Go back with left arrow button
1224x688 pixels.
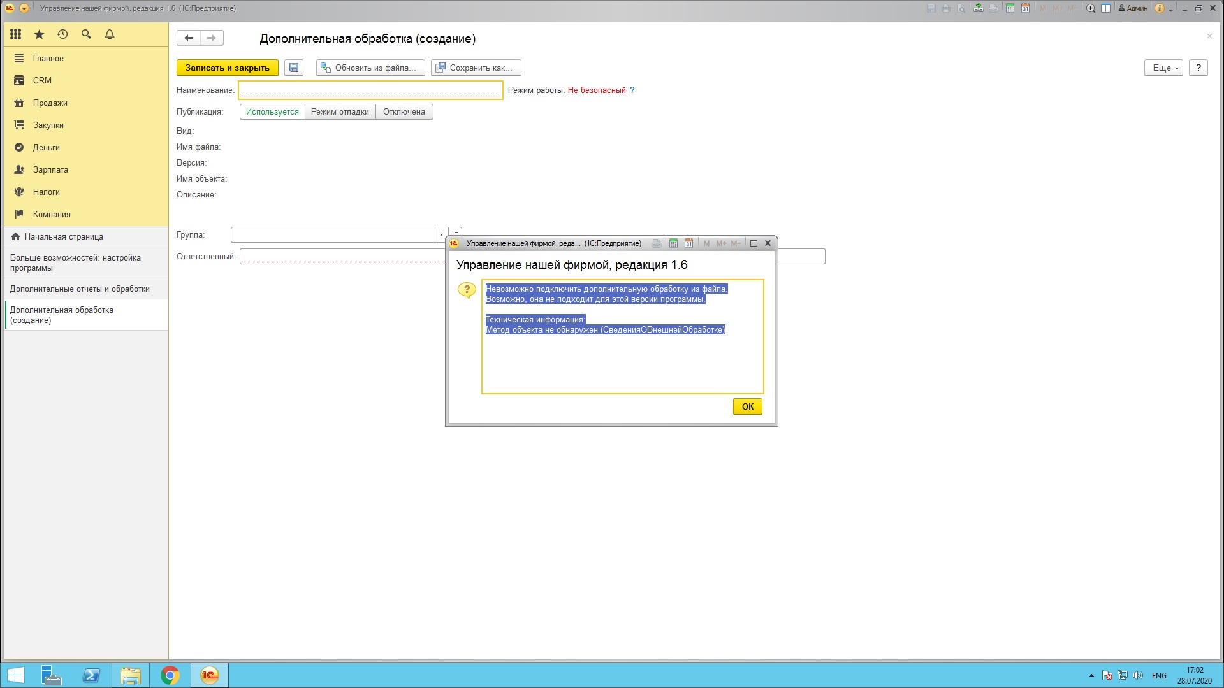(189, 38)
